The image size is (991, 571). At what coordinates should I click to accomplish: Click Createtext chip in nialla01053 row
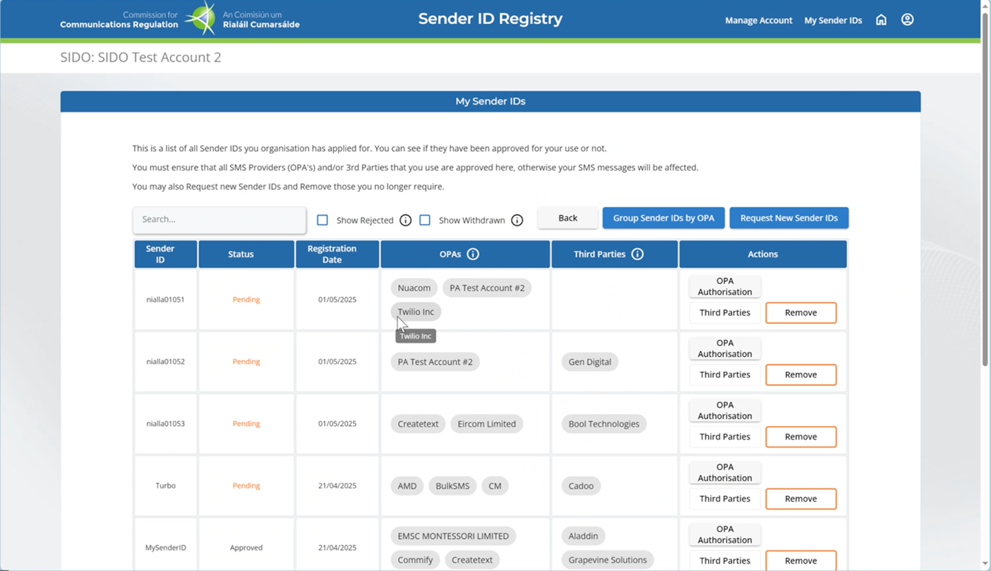click(417, 424)
